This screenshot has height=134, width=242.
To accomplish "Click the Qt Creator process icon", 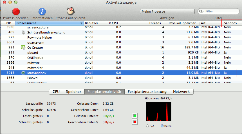I will 23,48.
